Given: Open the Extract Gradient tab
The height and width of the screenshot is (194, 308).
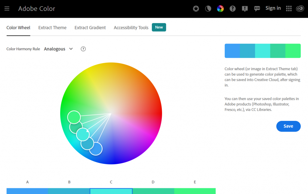Looking at the screenshot, I should click(x=90, y=27).
